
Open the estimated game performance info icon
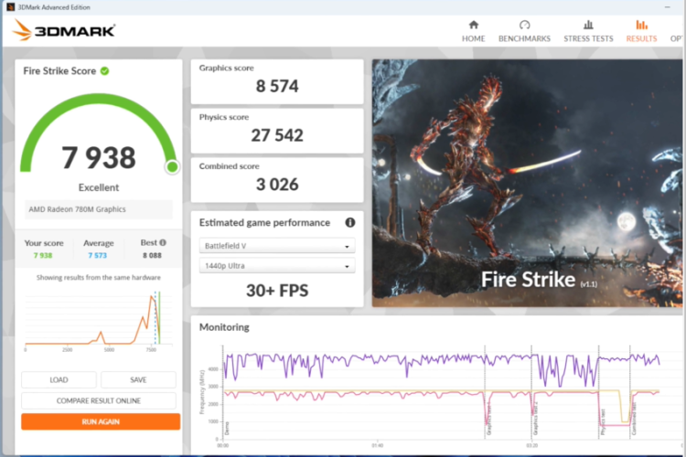click(350, 223)
